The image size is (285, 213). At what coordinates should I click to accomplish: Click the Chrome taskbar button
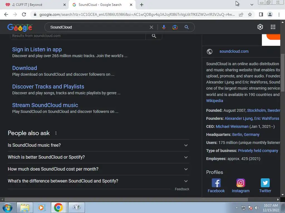pyautogui.click(x=58, y=207)
